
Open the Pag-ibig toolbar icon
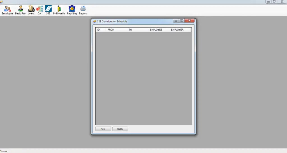pyautogui.click(x=72, y=10)
